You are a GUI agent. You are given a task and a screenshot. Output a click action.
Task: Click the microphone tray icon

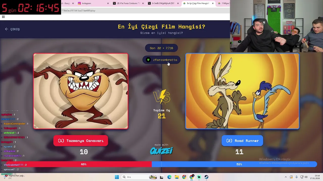tap(297, 177)
